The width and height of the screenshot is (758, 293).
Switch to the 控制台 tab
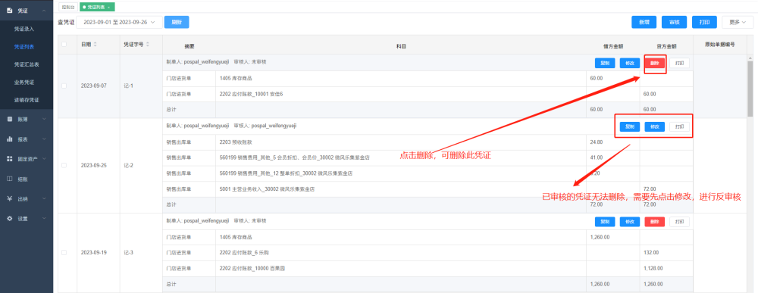(x=68, y=8)
